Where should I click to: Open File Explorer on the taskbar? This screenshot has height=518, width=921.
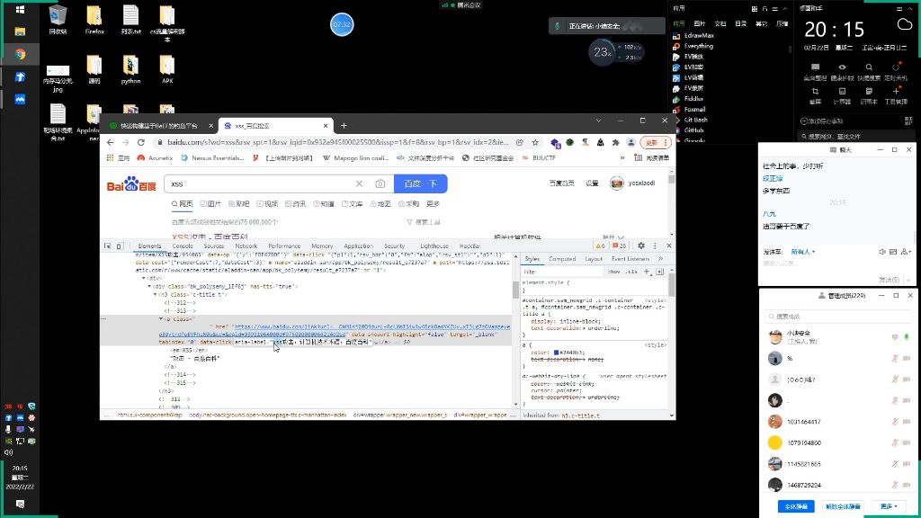(20, 31)
